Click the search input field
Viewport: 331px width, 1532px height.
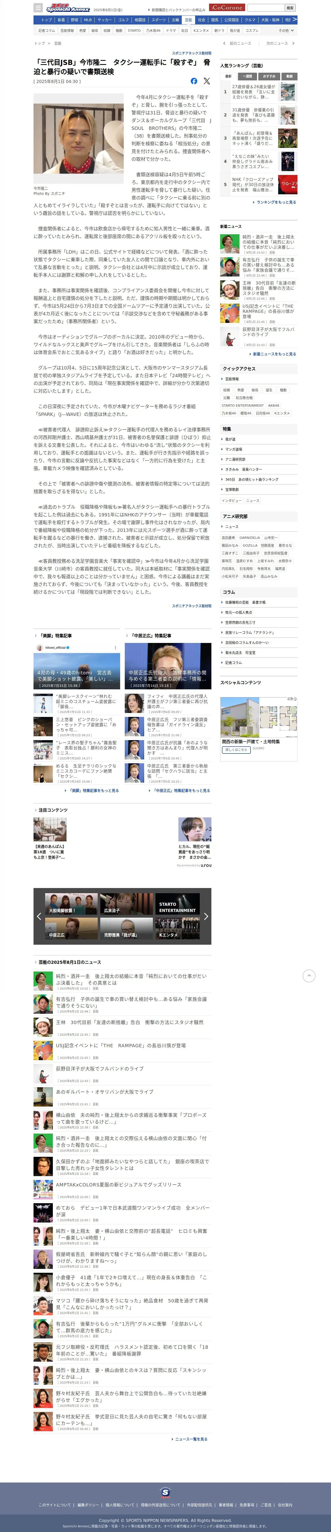pyautogui.click(x=266, y=8)
